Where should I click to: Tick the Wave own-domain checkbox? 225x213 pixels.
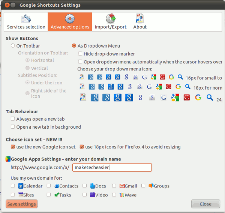(114, 195)
